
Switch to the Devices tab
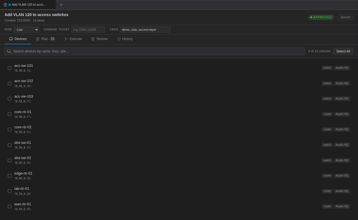coord(18,39)
